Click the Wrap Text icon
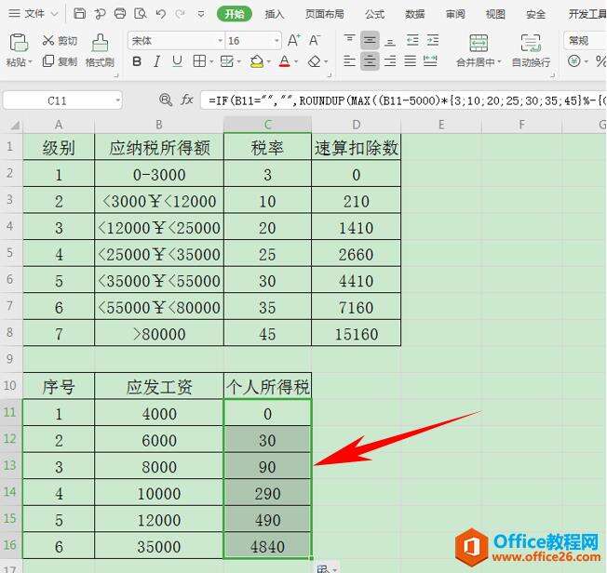Screen dimensions: 607x573 531,43
